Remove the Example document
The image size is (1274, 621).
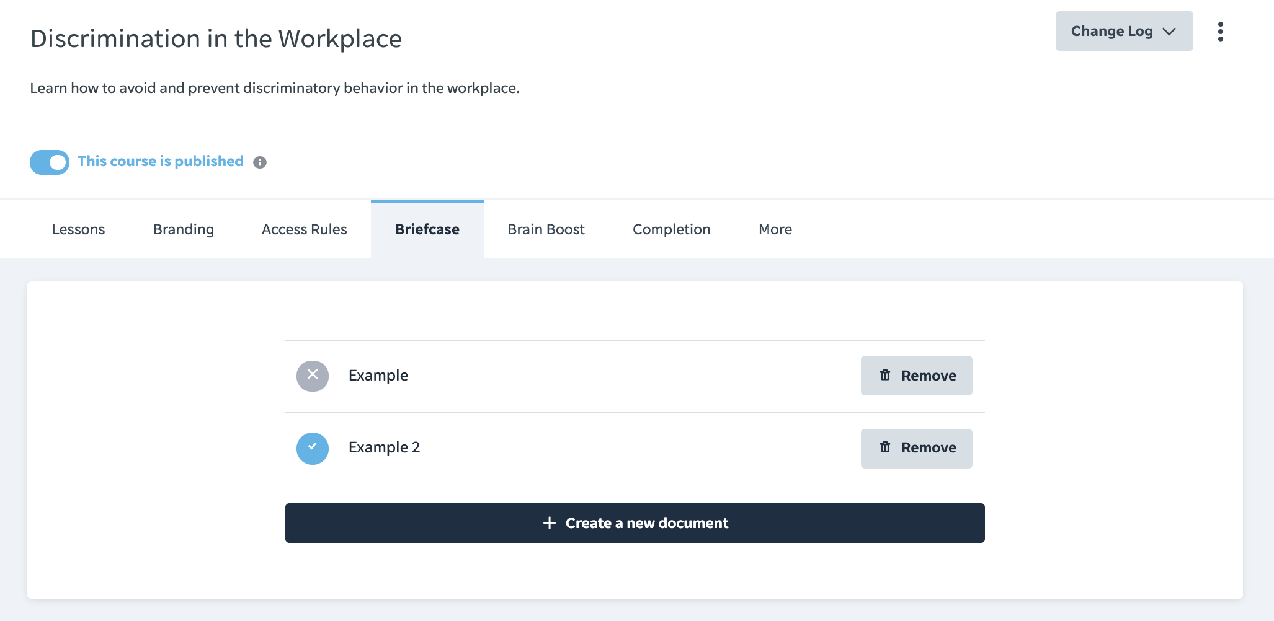click(916, 376)
